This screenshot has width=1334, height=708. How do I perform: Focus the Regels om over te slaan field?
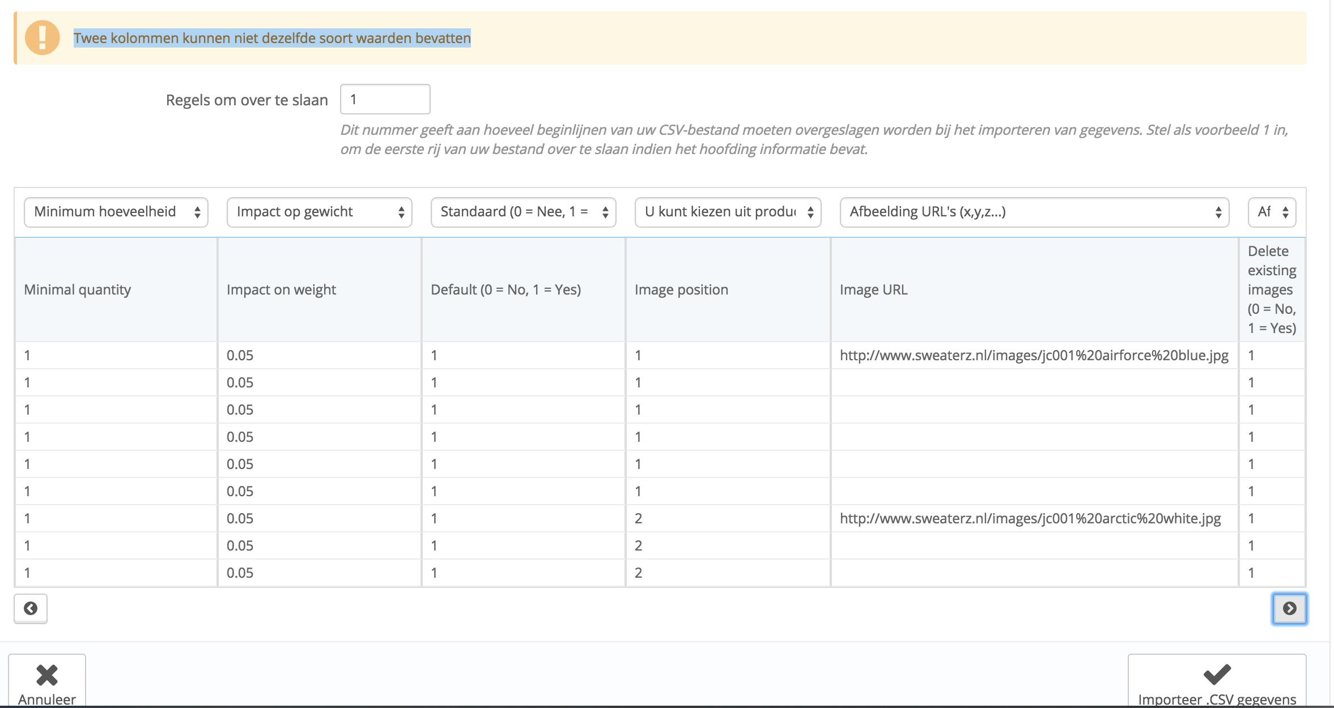385,100
